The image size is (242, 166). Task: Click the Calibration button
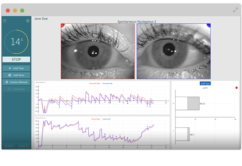pos(16,89)
